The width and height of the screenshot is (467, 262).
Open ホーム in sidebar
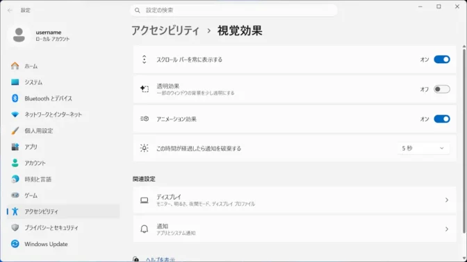click(63, 66)
